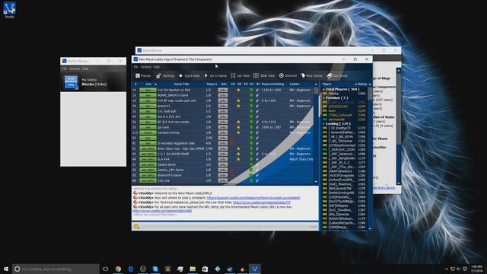Switch to Table View
The height and width of the screenshot is (274, 487).
264,76
